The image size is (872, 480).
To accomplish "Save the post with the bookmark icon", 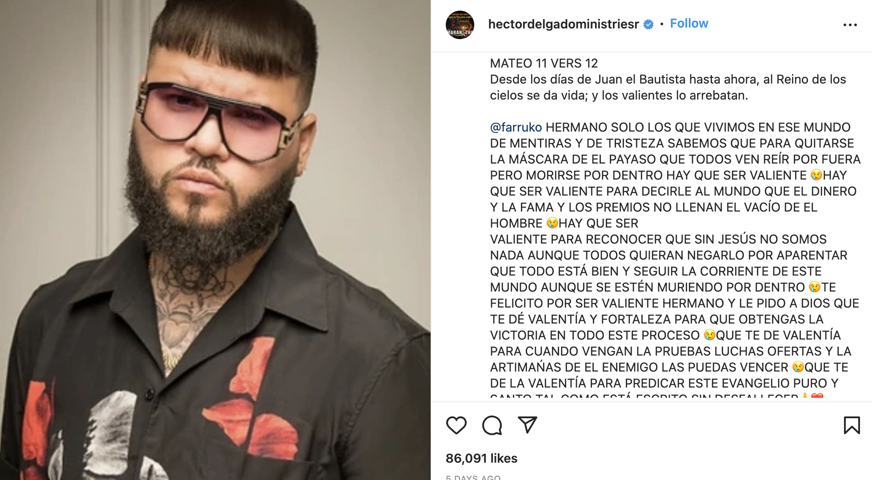I will [852, 425].
